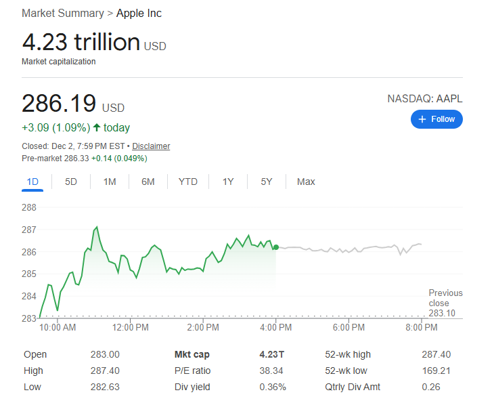Click the High value 287.40 under Open
The width and height of the screenshot is (494, 401).
105,371
